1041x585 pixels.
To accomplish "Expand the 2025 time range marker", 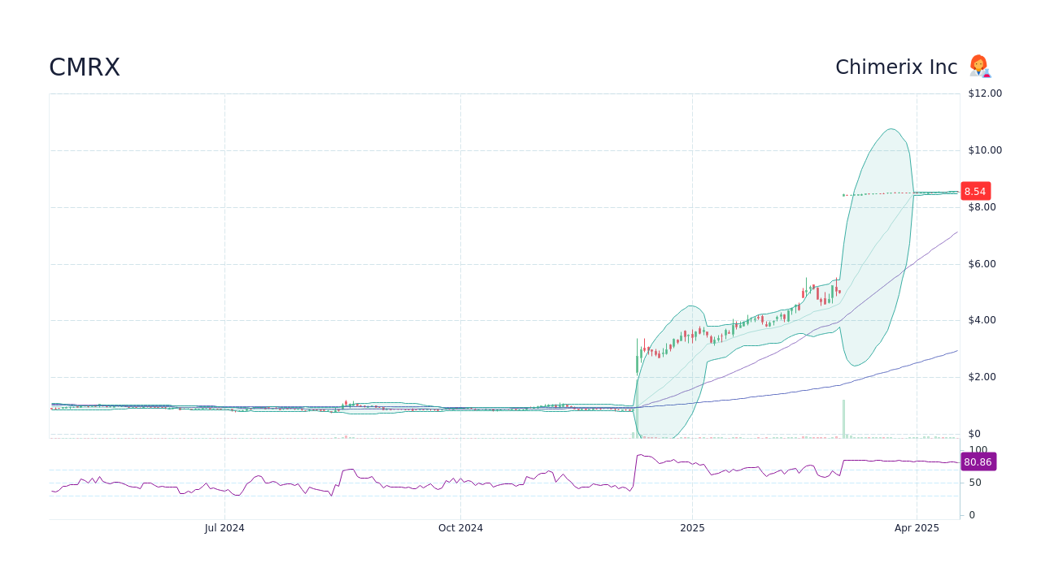I will (692, 527).
